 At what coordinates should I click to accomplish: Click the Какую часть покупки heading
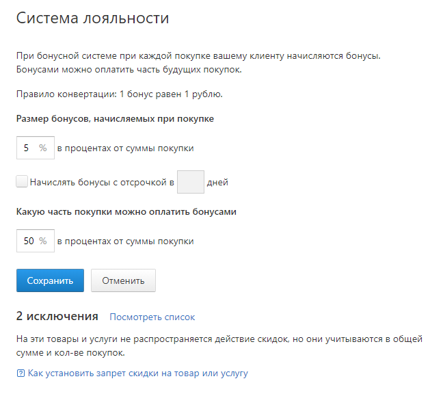tap(126, 211)
